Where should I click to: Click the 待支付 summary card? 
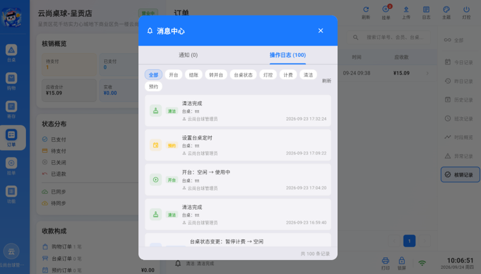pyautogui.click(x=69, y=64)
